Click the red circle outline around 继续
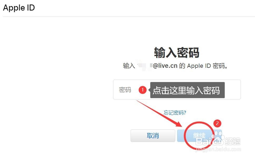The height and width of the screenshot is (158, 255). (x=199, y=136)
